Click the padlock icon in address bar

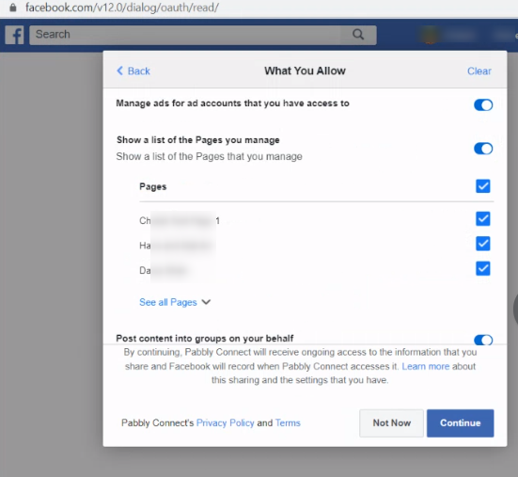tap(12, 8)
